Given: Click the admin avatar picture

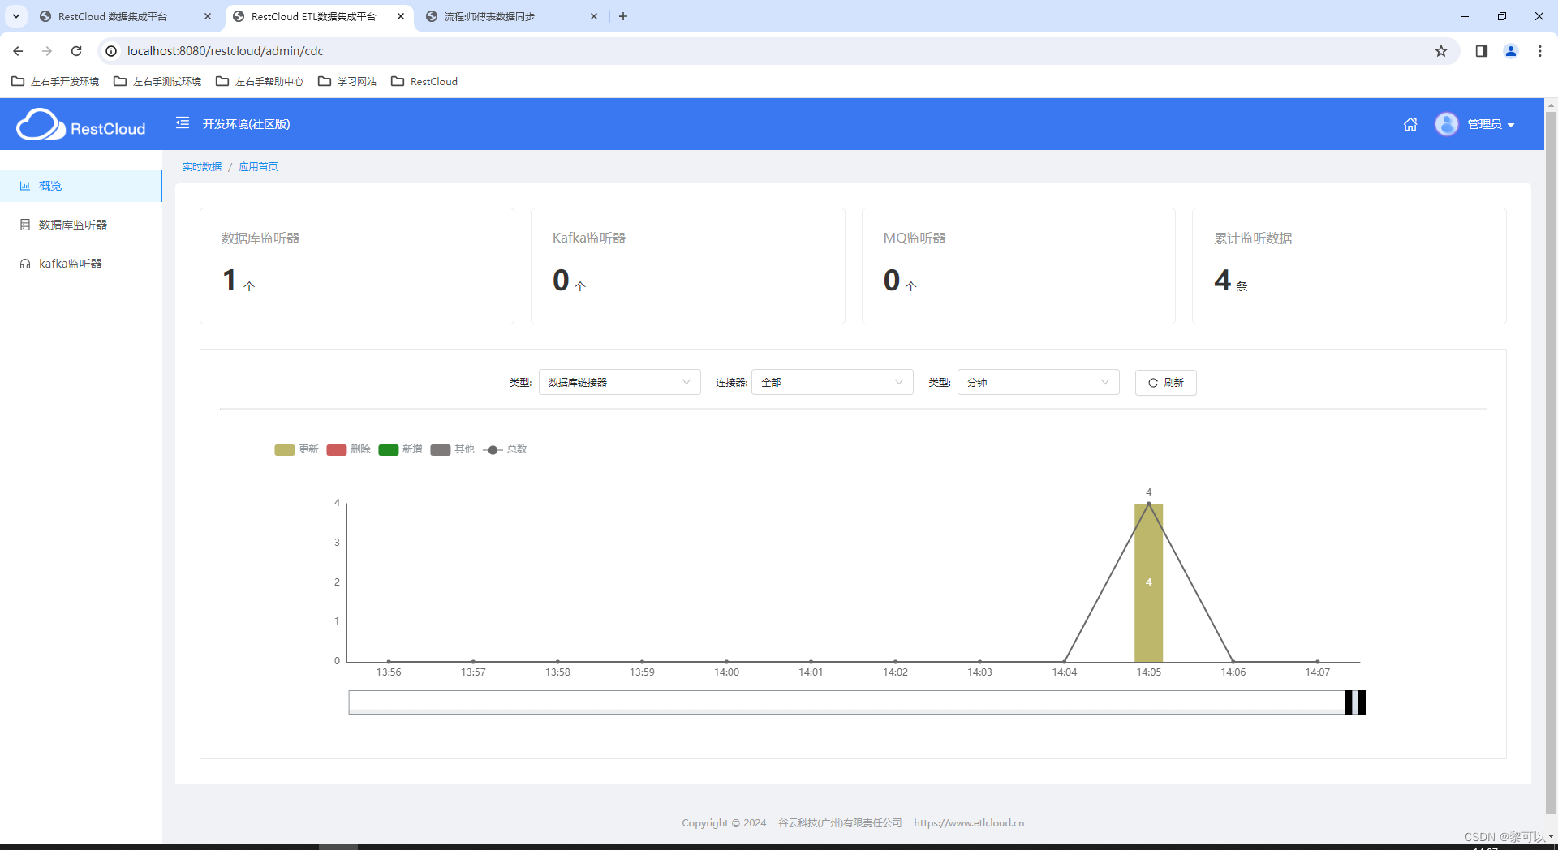Looking at the screenshot, I should click(1447, 124).
